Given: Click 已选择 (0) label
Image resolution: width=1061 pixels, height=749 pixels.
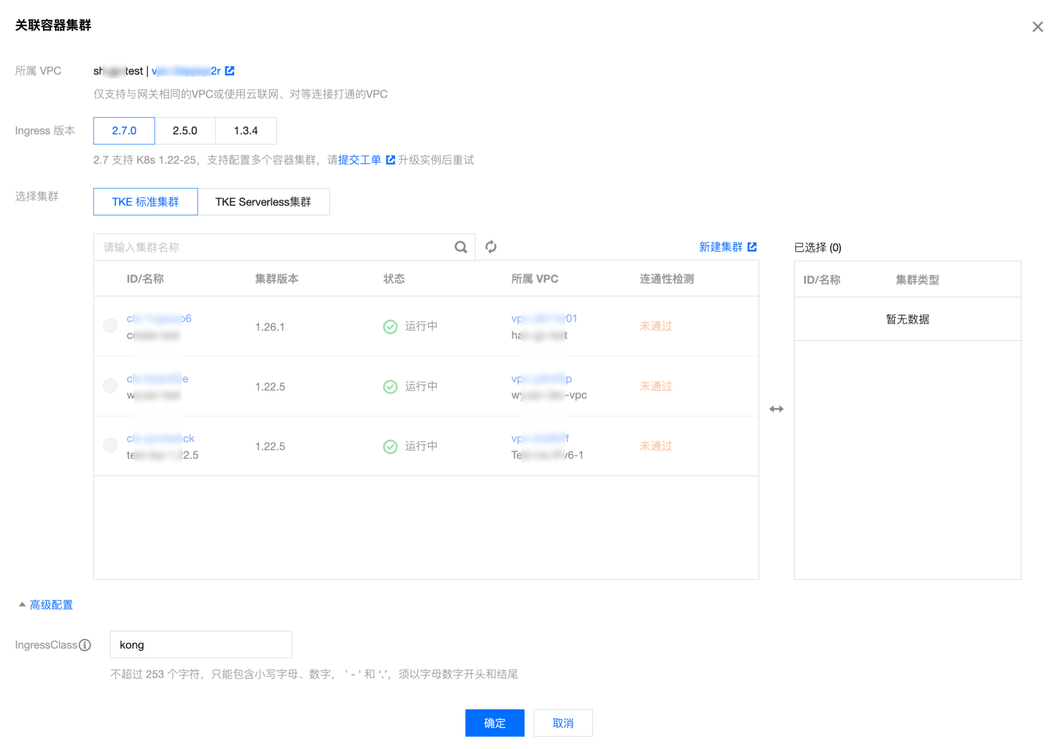Looking at the screenshot, I should coord(817,247).
